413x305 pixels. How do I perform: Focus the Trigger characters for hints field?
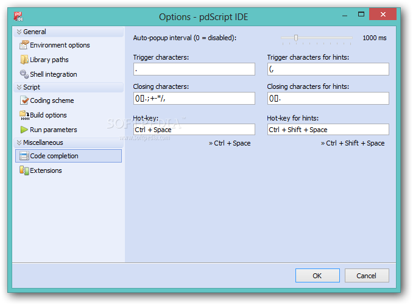tap(328, 69)
